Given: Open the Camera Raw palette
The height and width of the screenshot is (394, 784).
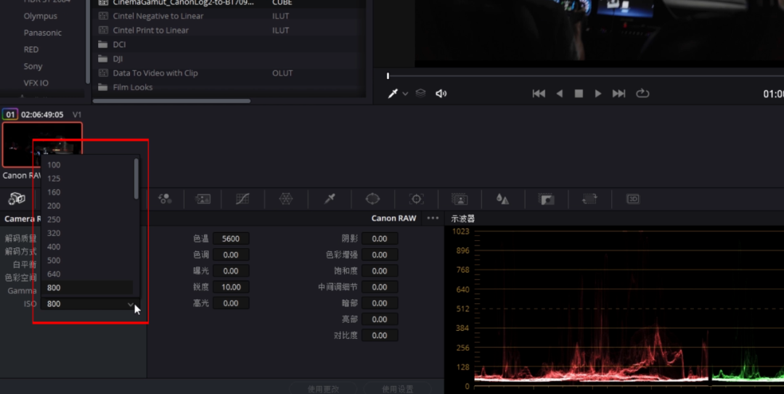Looking at the screenshot, I should pyautogui.click(x=17, y=199).
